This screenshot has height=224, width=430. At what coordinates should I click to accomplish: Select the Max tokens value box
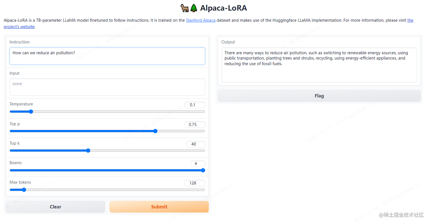click(194, 183)
